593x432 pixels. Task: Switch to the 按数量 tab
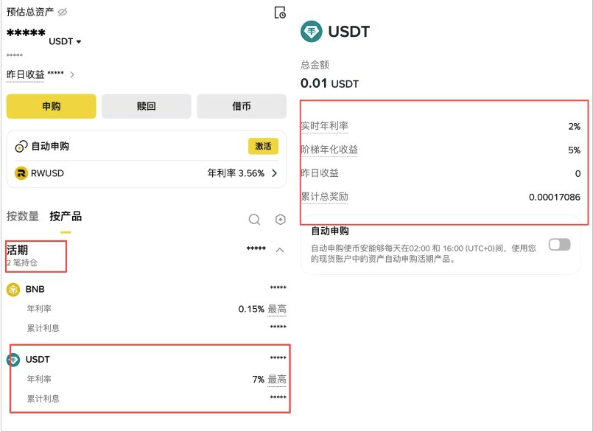point(23,217)
